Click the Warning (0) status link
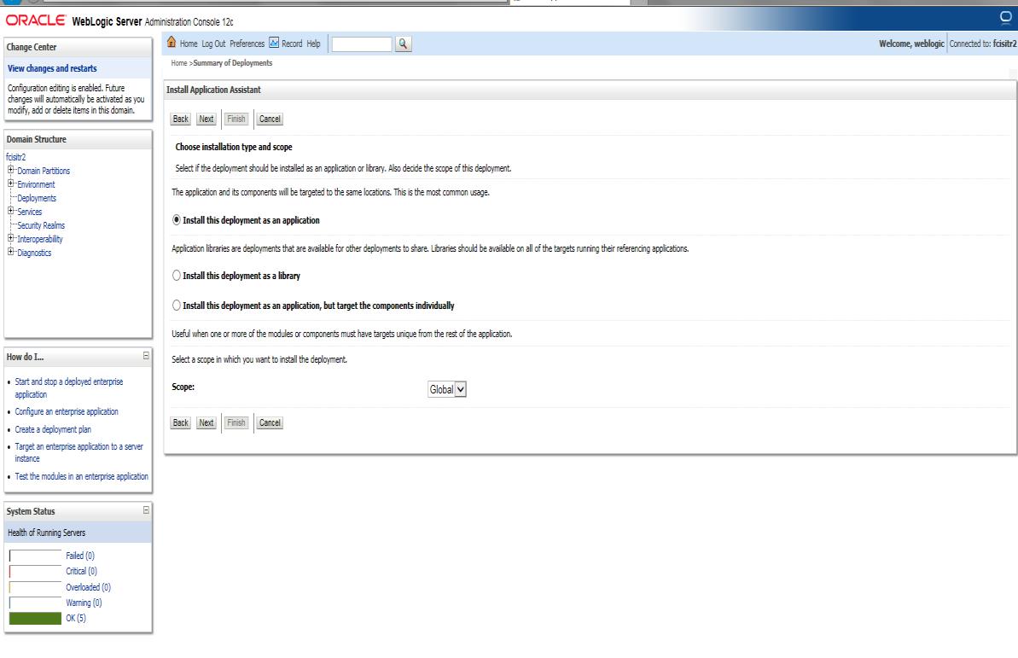Viewport: 1018px width, 658px height. tap(84, 603)
